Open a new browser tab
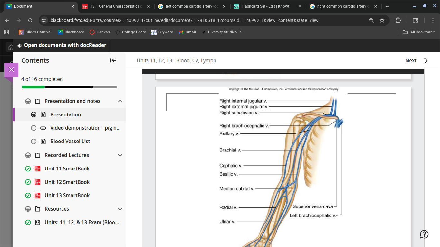Screen dimensions: 440x247 pyautogui.click(x=387, y=6)
